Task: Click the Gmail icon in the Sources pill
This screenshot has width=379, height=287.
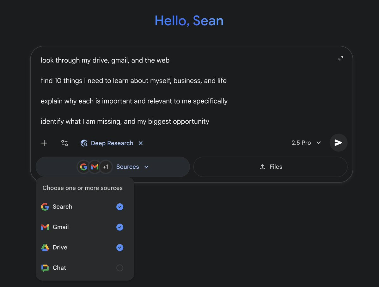Action: (95, 167)
